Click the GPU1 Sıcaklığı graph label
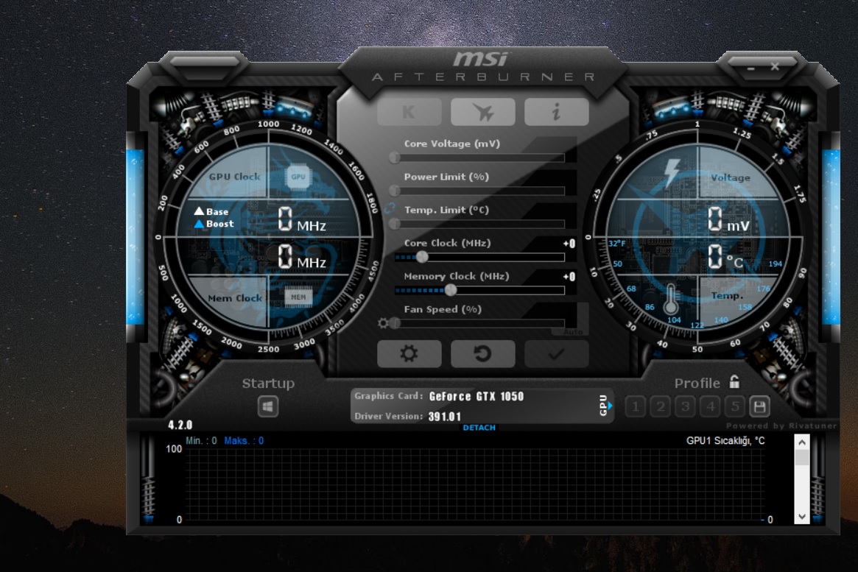The image size is (858, 572). click(725, 441)
